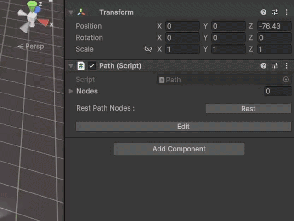Click the Path C# script icon
This screenshot has height=221, width=294.
[x=81, y=66]
